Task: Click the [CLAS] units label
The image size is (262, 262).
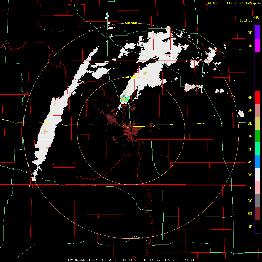Action: click(246, 20)
